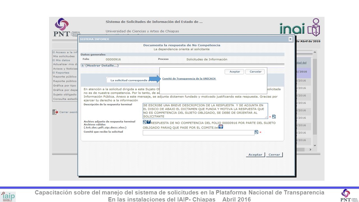Open Consulta estadística in the sidebar
This screenshot has width=359, height=202.
[x=65, y=99]
